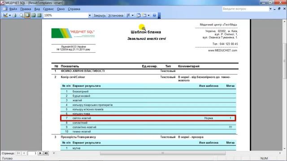Screen dimensions: 287x161
Task: Click the row бурштиновий
Action: [148, 96]
